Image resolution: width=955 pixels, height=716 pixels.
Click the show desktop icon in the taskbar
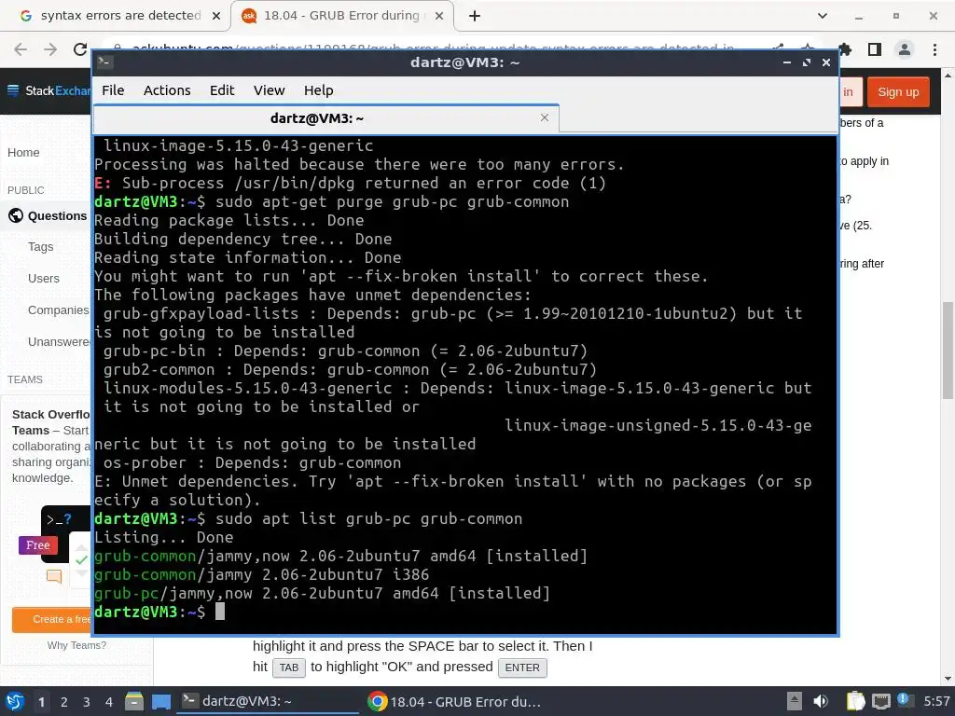coord(161,702)
